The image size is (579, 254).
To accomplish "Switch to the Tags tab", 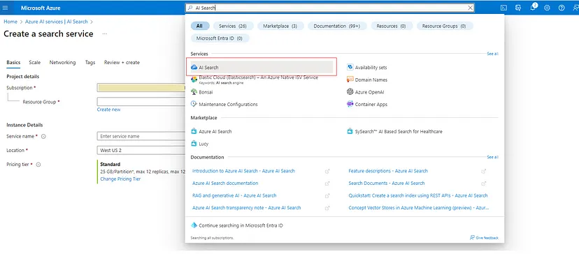I will coord(90,63).
